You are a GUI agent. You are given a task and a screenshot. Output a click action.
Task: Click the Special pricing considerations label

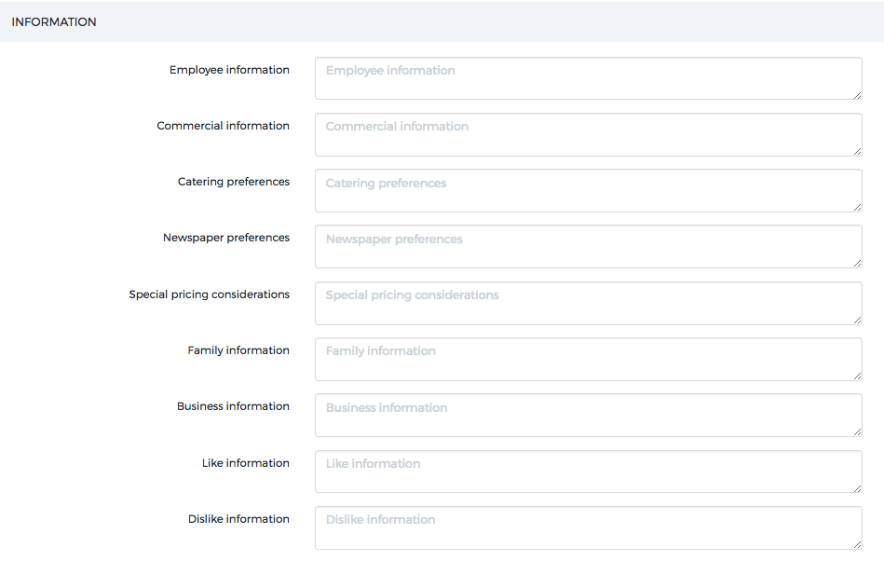(209, 294)
